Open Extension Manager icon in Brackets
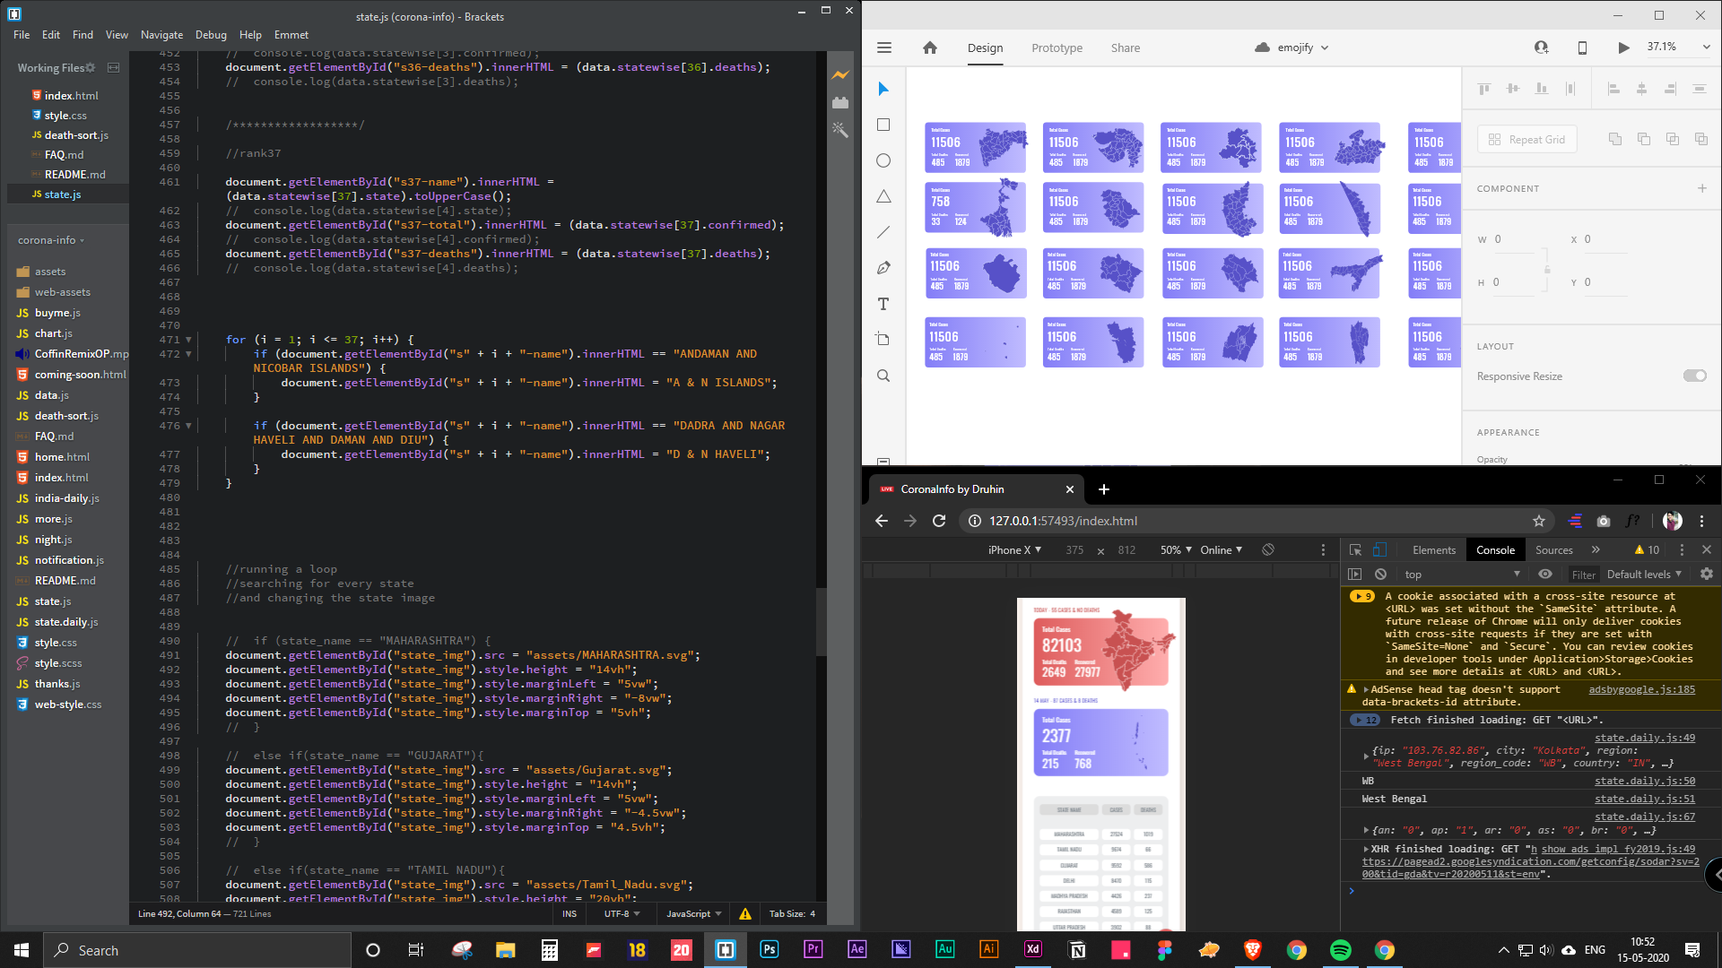Image resolution: width=1722 pixels, height=968 pixels. pos(840,102)
